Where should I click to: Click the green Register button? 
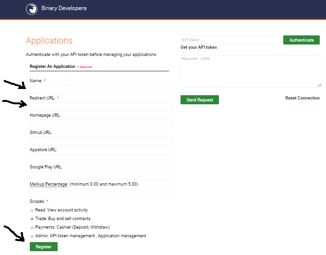[x=44, y=247]
